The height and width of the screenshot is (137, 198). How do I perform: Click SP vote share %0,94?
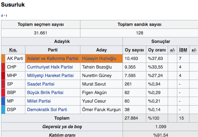[154, 84]
